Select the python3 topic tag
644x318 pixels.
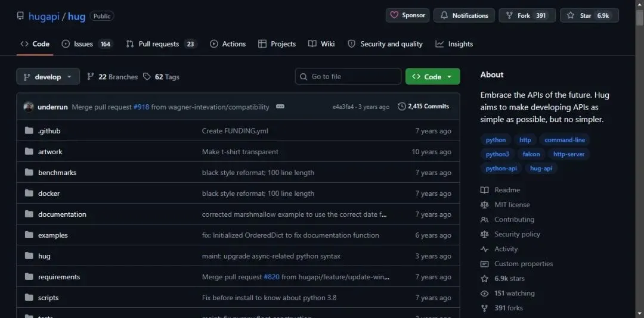tap(497, 154)
